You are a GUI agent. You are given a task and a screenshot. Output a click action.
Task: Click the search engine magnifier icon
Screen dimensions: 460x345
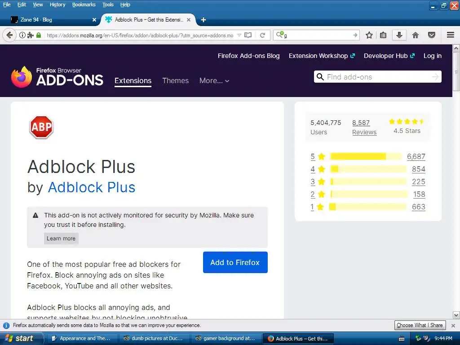click(280, 35)
